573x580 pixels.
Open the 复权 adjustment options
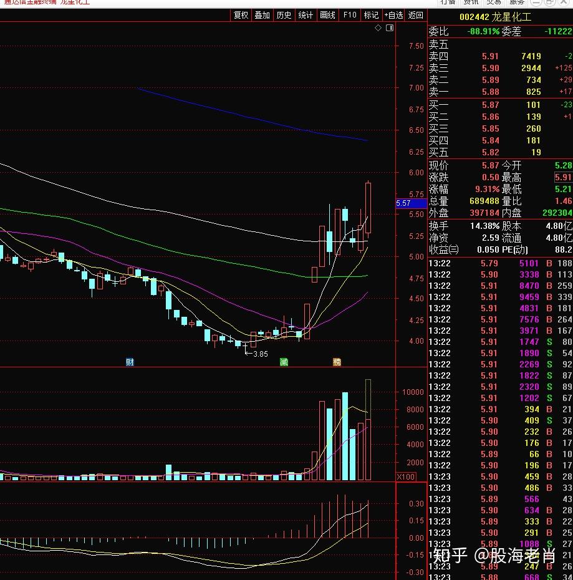(241, 16)
